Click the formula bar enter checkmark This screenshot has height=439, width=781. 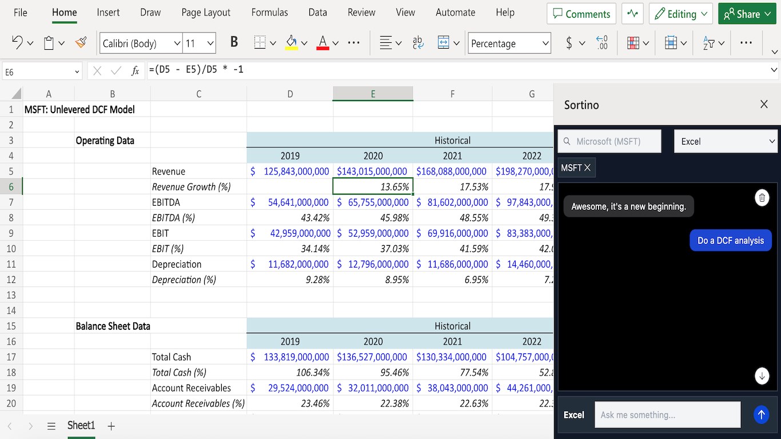point(116,71)
